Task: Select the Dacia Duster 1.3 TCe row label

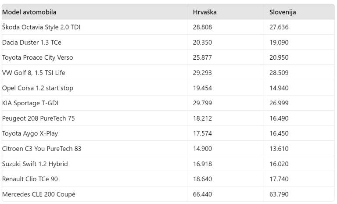Action: pyautogui.click(x=32, y=43)
